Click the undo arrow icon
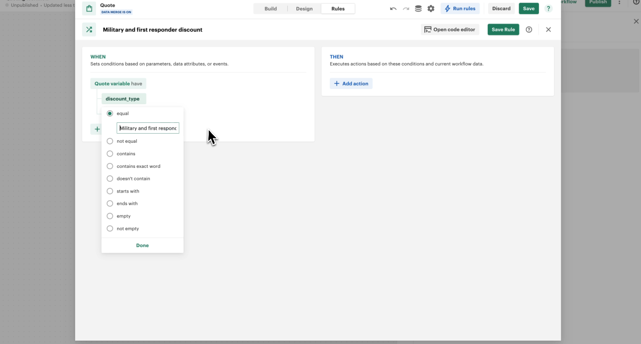Viewport: 641px width, 344px height. (x=393, y=9)
